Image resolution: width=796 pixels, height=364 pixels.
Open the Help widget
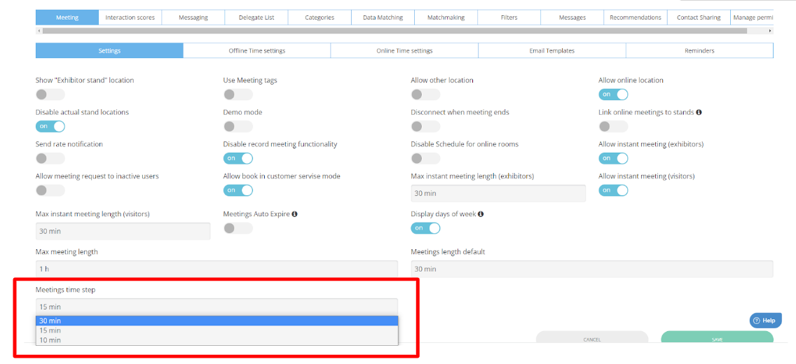tap(766, 321)
